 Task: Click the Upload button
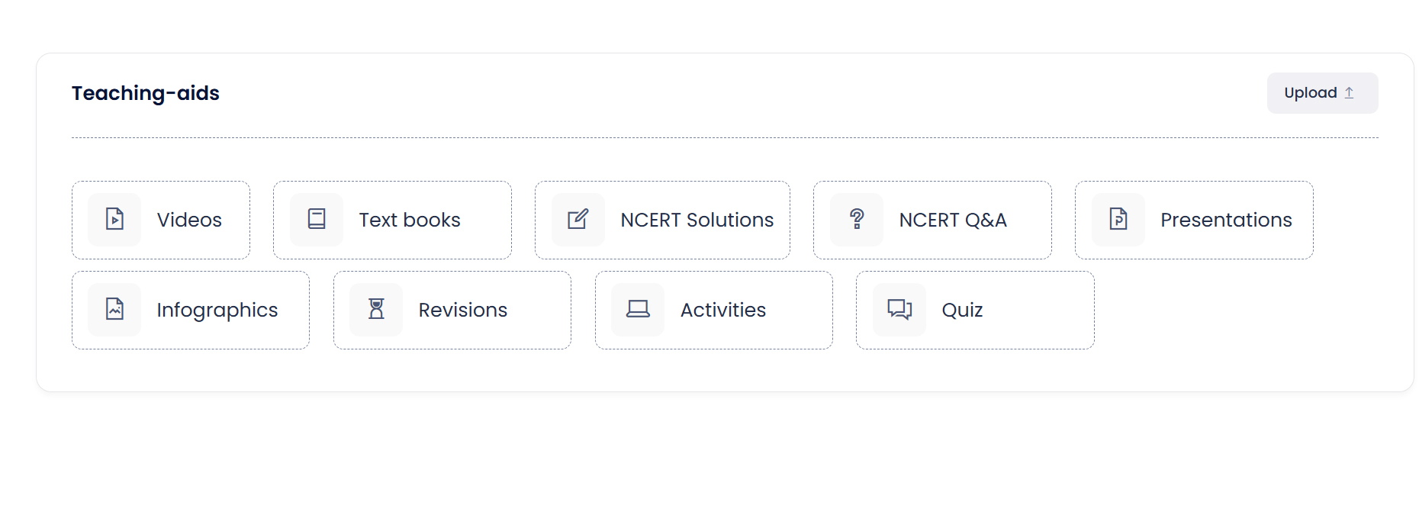pos(1323,93)
